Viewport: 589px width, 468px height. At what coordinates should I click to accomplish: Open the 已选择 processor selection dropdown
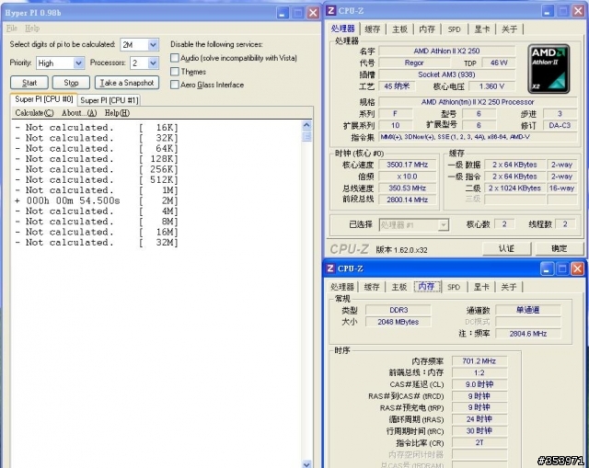(x=444, y=224)
